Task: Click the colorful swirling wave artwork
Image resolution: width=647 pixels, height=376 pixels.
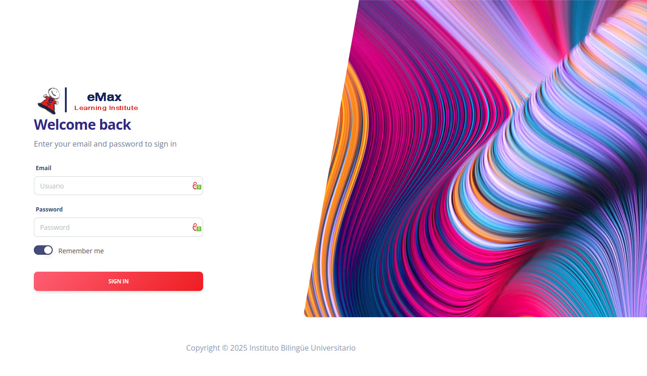Action: click(476, 158)
